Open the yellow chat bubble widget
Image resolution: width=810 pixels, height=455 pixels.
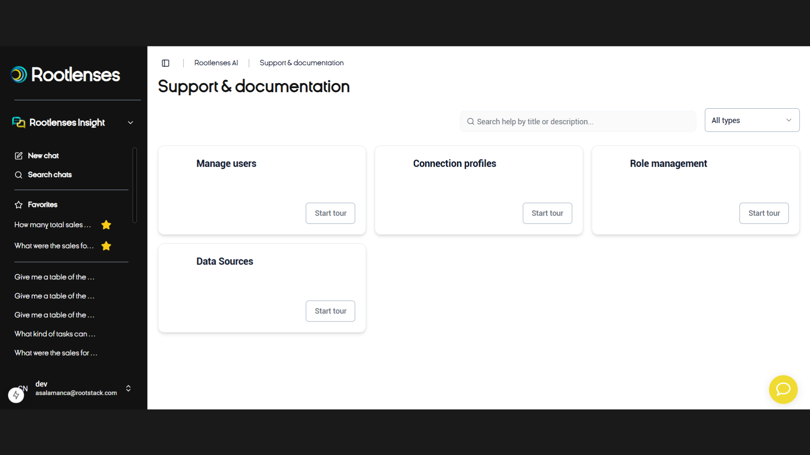[x=783, y=389]
